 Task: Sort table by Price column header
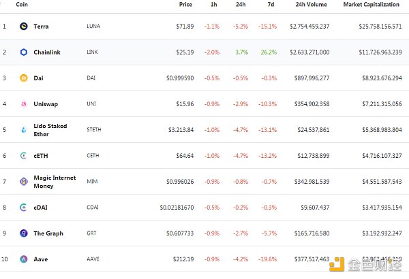pos(185,5)
